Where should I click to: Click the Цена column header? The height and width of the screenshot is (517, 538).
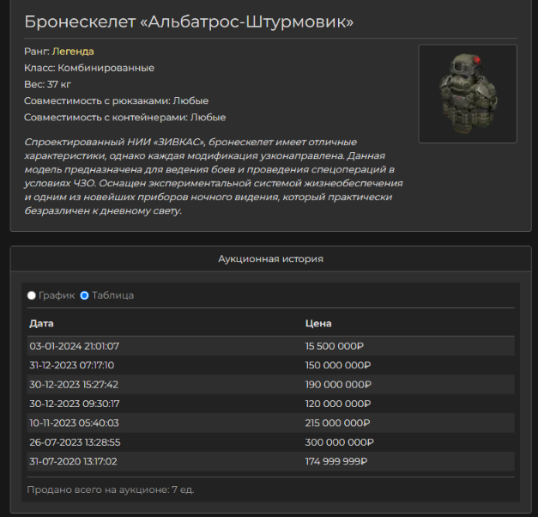click(318, 324)
